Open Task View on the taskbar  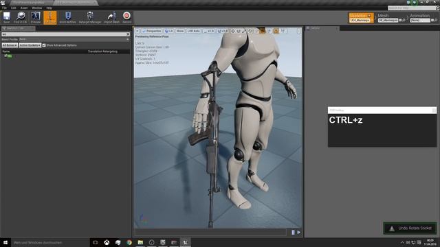click(96, 242)
